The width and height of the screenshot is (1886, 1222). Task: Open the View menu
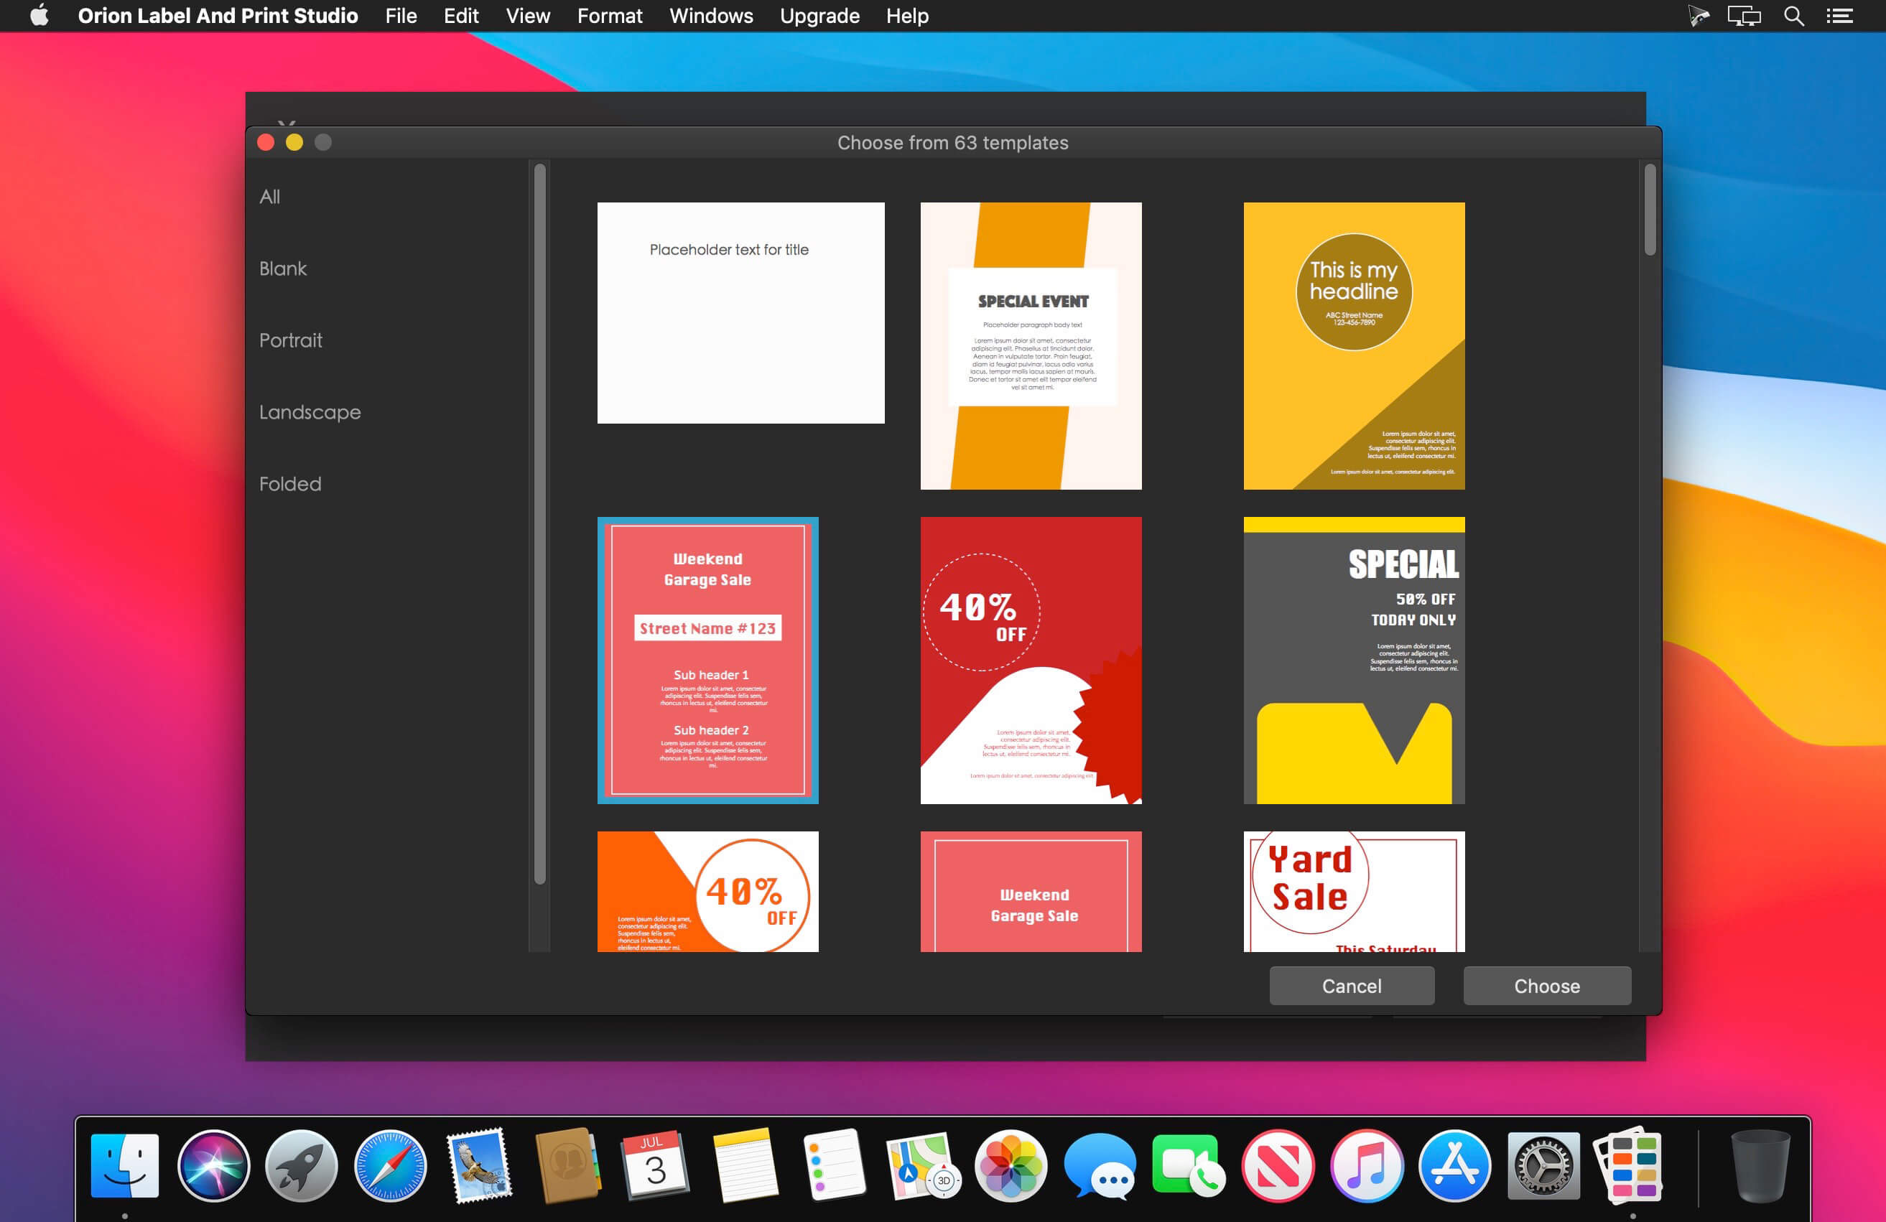point(528,16)
